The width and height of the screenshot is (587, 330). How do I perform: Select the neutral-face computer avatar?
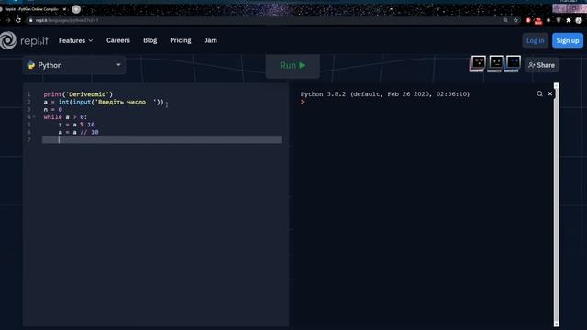click(x=495, y=63)
